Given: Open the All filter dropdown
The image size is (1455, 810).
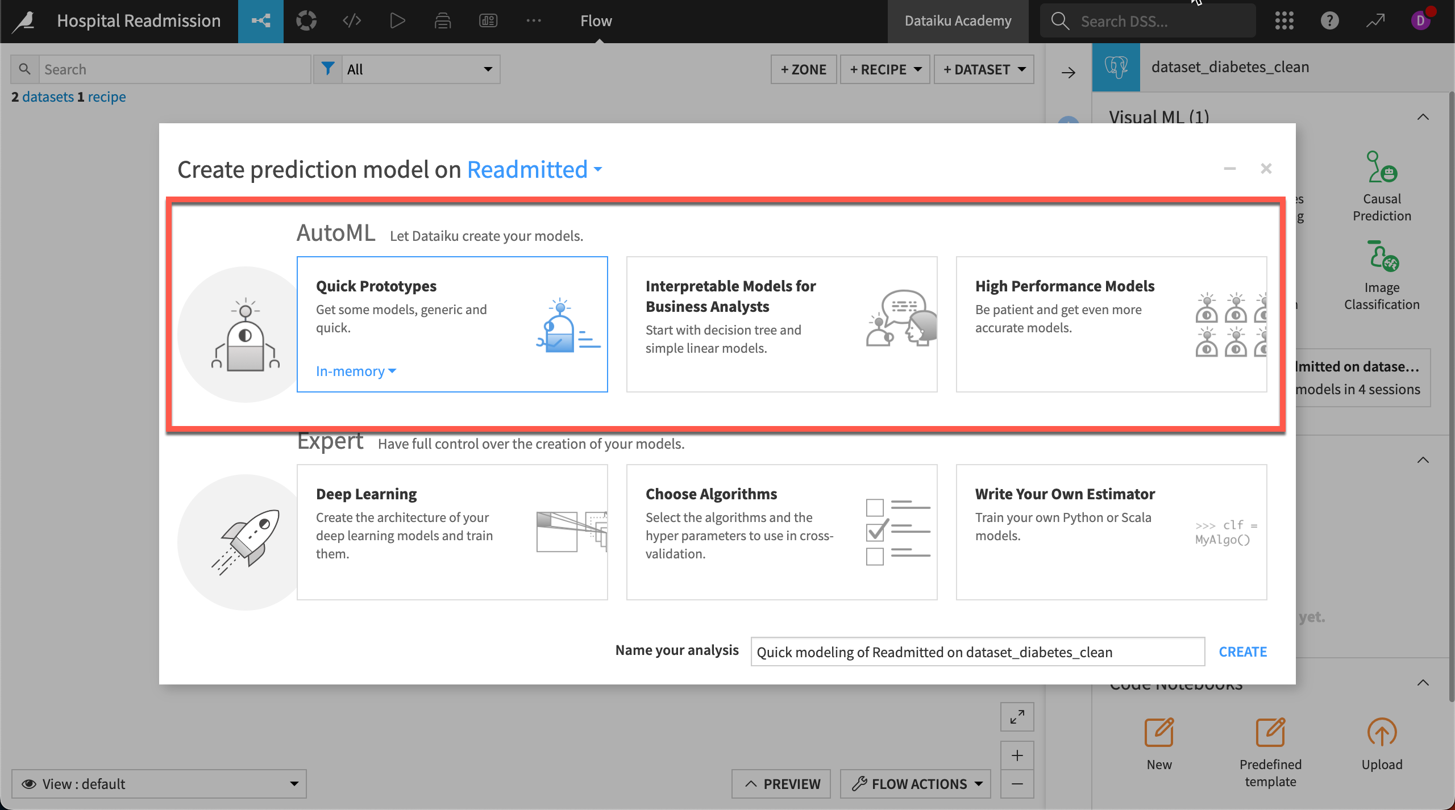Looking at the screenshot, I should click(419, 69).
